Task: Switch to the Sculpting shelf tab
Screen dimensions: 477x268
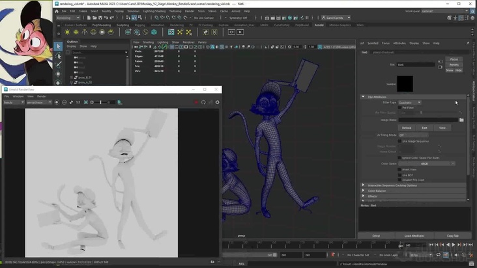Action: point(123,25)
